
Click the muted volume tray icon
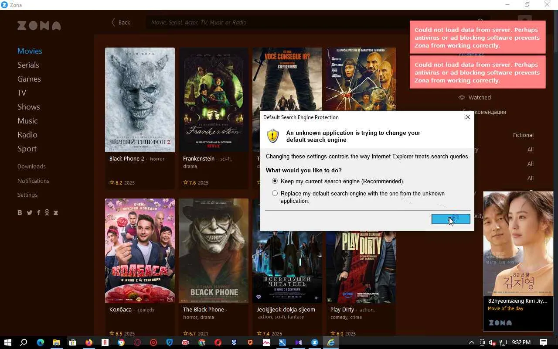(492, 342)
